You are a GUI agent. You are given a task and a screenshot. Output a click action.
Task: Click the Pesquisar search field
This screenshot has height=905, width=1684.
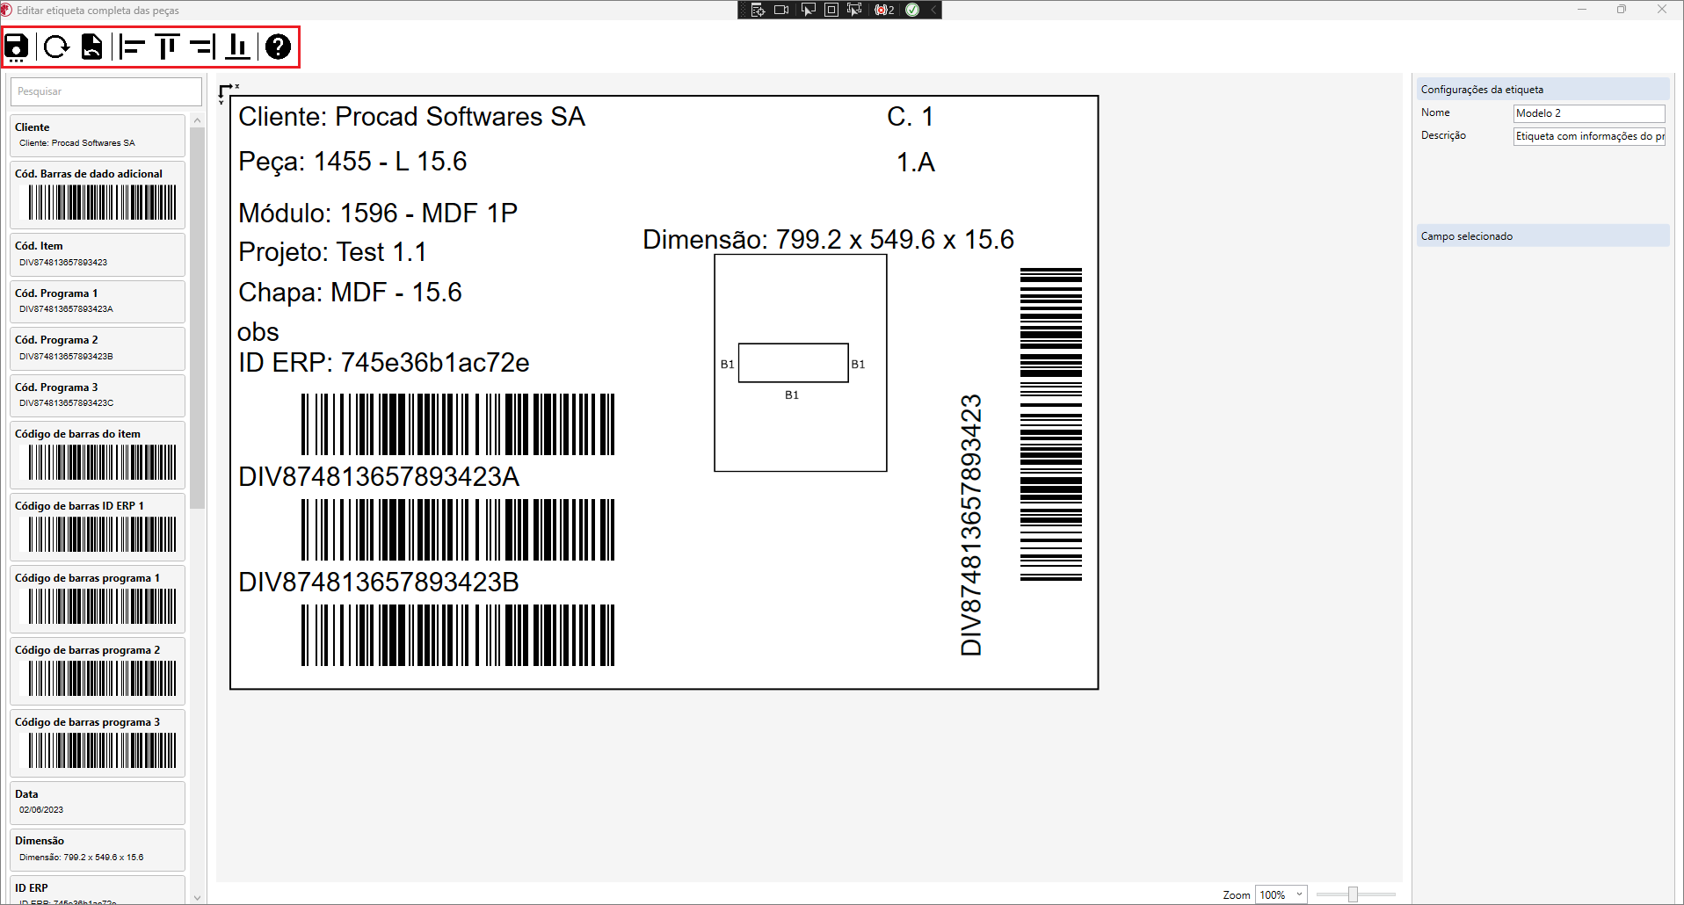[105, 91]
